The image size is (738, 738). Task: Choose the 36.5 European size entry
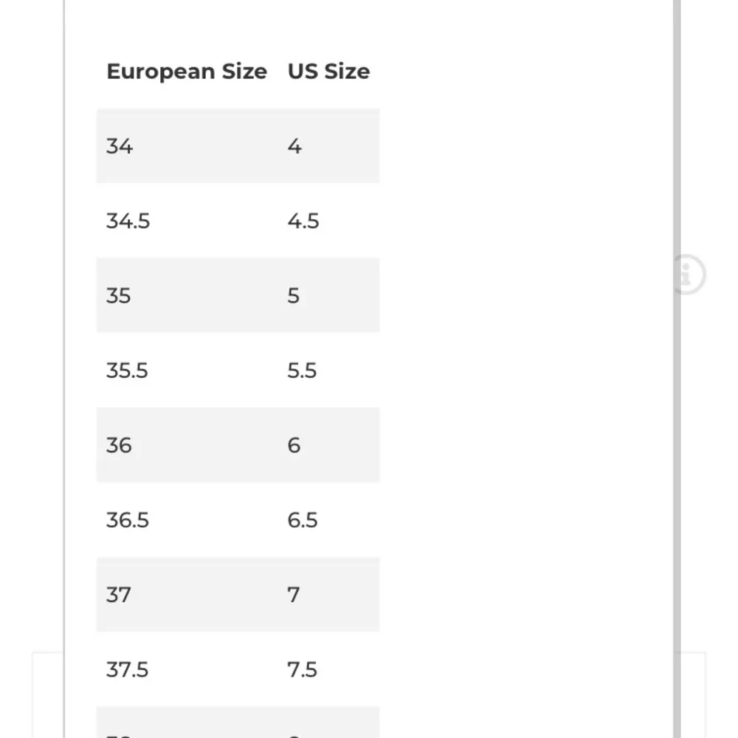(x=128, y=520)
